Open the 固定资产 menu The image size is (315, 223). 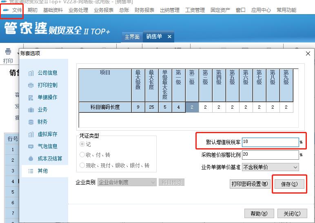220,10
